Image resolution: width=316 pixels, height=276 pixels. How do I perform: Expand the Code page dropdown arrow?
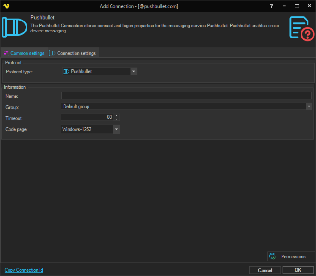(116, 129)
